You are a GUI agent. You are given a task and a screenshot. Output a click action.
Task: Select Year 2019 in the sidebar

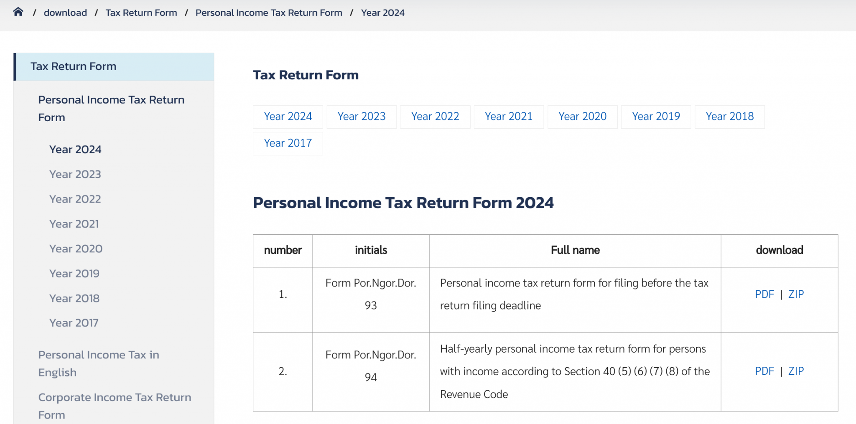pyautogui.click(x=74, y=274)
